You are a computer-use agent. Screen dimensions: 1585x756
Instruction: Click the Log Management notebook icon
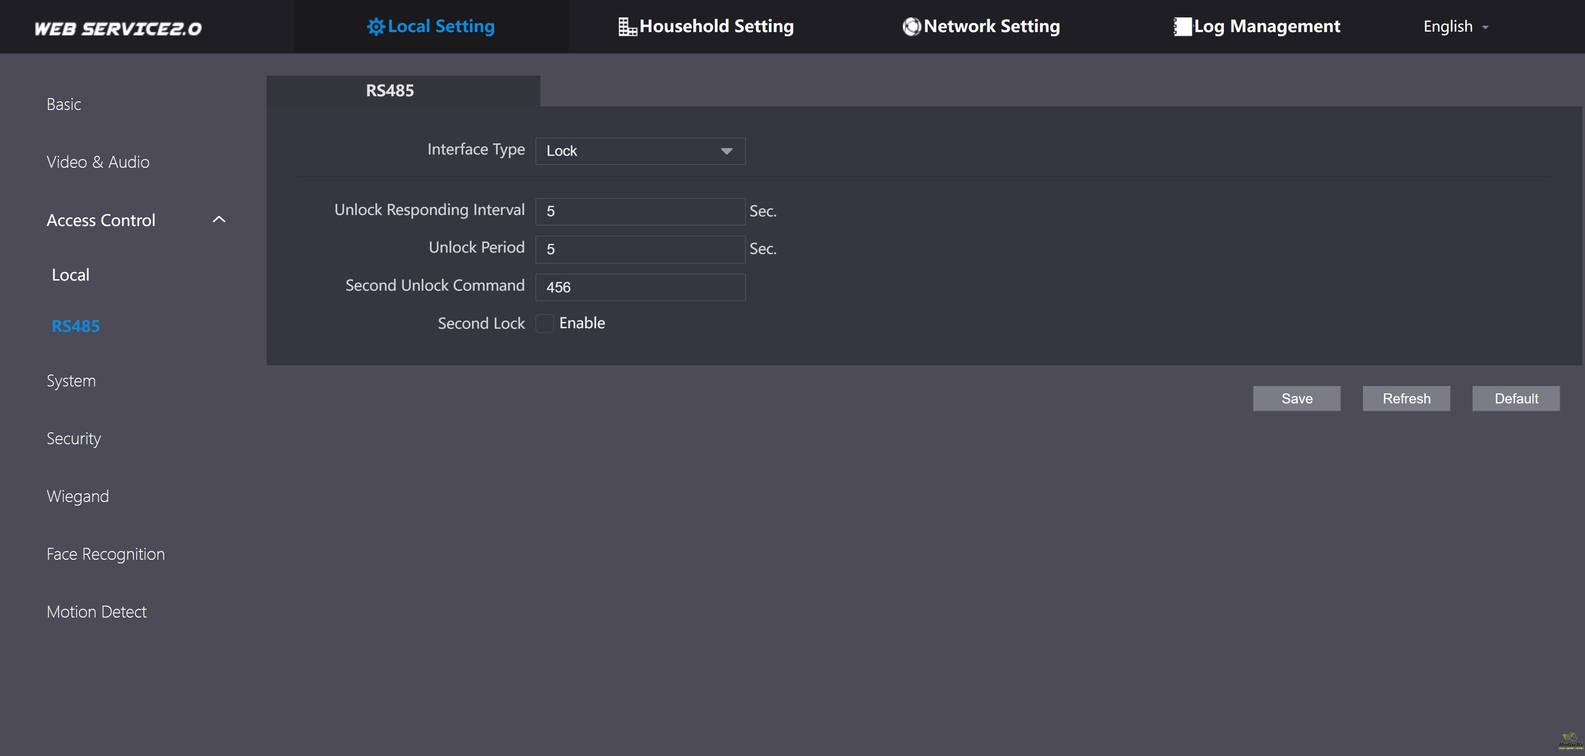pyautogui.click(x=1182, y=27)
